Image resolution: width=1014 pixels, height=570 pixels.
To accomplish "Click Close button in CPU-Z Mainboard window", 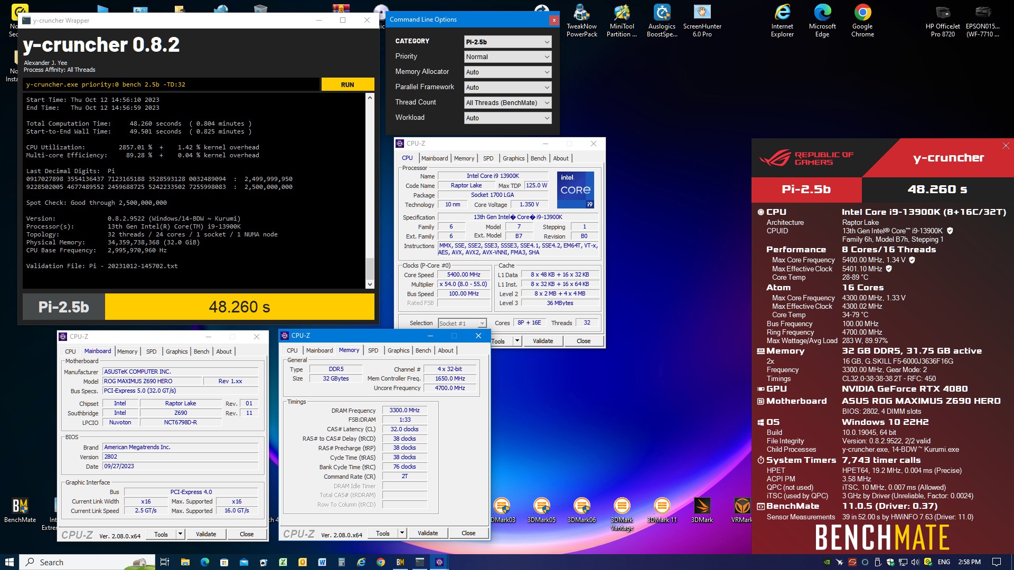I will (247, 534).
